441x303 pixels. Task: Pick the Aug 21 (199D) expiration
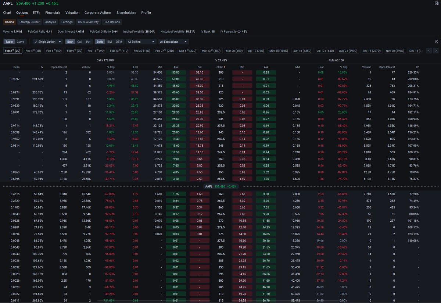coord(348,51)
